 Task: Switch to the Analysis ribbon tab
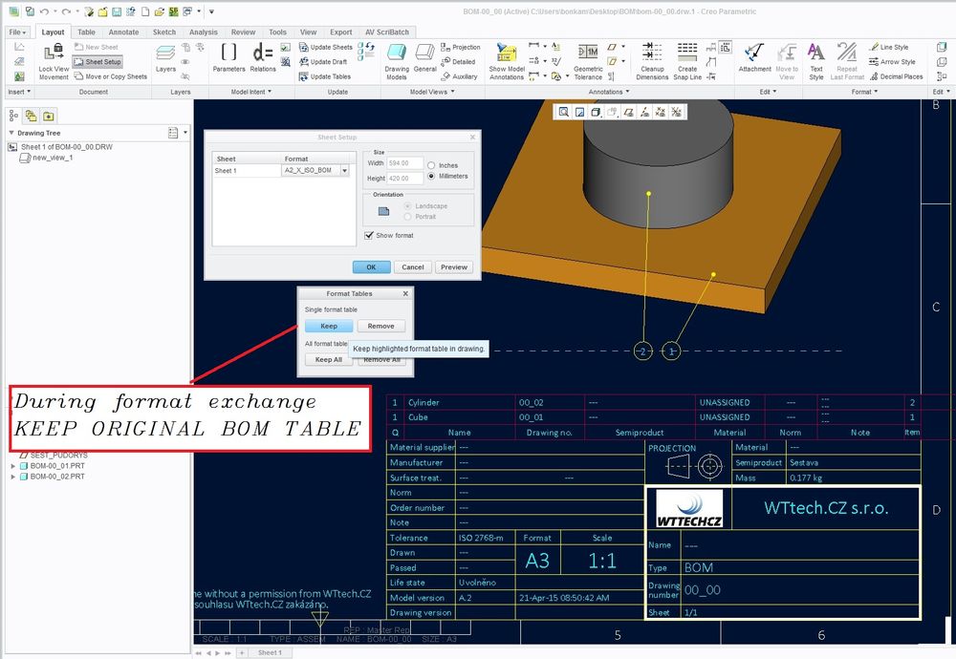click(x=203, y=32)
